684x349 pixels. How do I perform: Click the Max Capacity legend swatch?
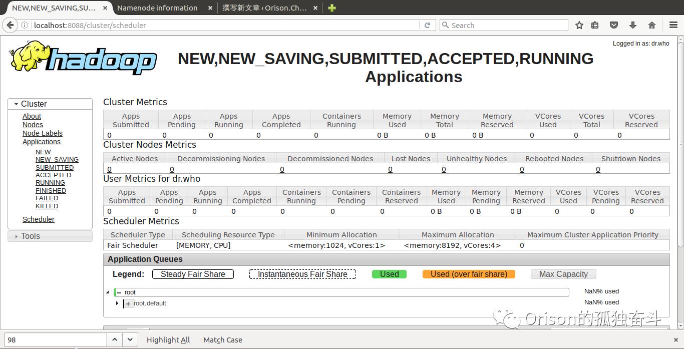(x=563, y=274)
